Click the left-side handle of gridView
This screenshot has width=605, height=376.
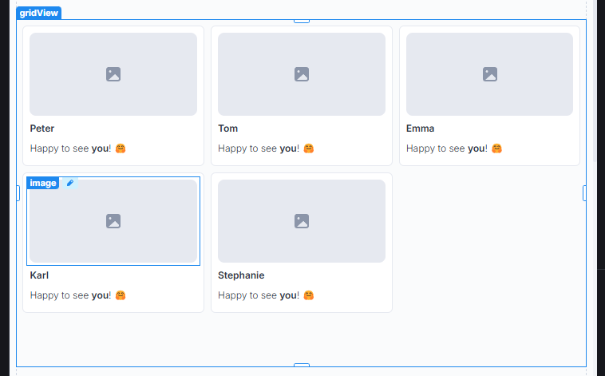(18, 193)
